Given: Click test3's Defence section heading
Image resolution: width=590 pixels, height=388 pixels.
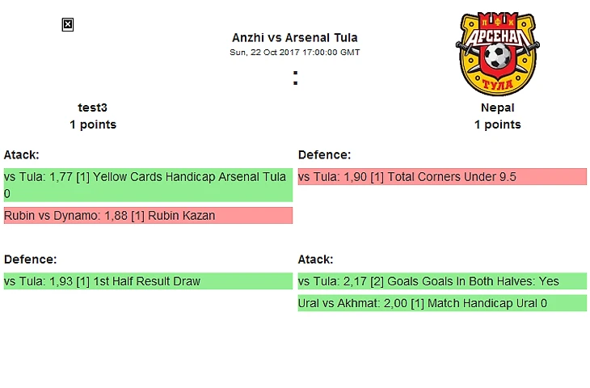Looking at the screenshot, I should pos(30,259).
